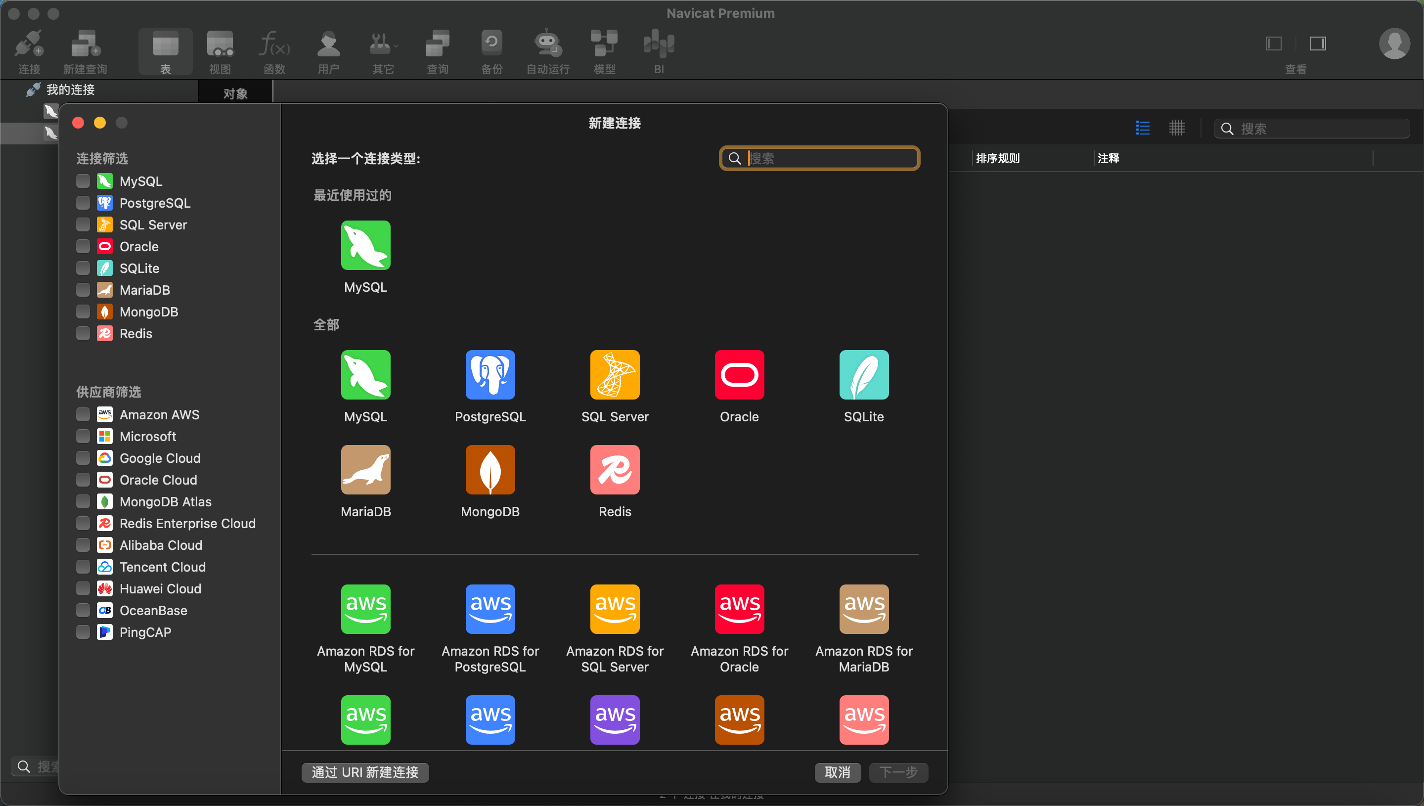Enable the Redis connection filter checkbox
Viewport: 1424px width, 806px height.
(x=83, y=333)
